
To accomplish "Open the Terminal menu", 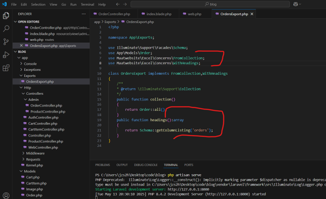I will pos(87,4).
